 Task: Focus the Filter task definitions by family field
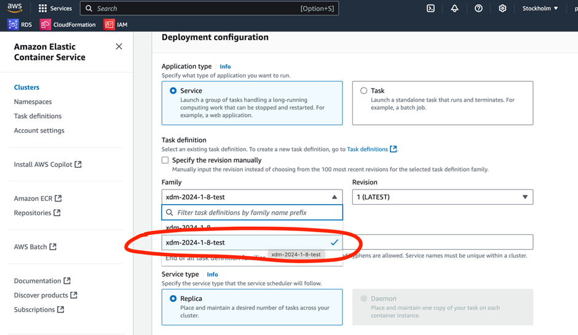(x=252, y=212)
